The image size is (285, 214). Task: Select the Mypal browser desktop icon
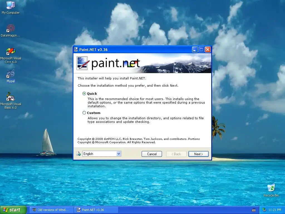click(x=11, y=76)
